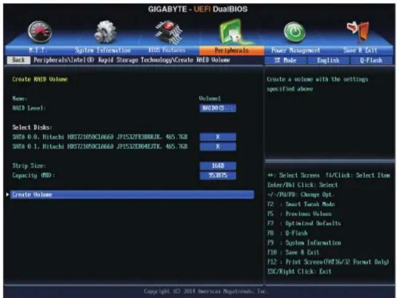Image resolution: width=397 pixels, height=298 pixels.
Task: Click the Save & Exit door icon
Action: pyautogui.click(x=359, y=32)
